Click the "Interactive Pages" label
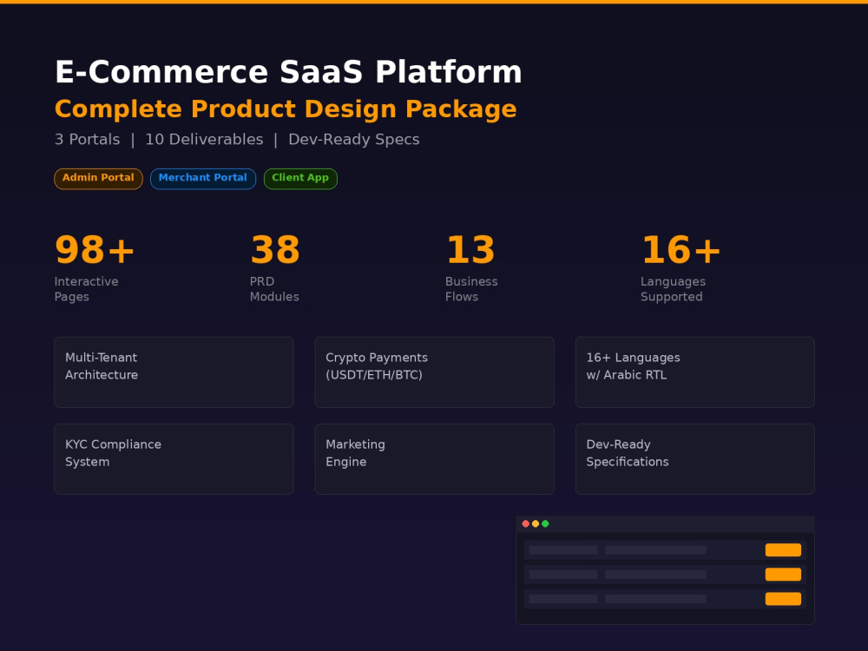Viewport: 868px width, 651px height. tap(86, 289)
